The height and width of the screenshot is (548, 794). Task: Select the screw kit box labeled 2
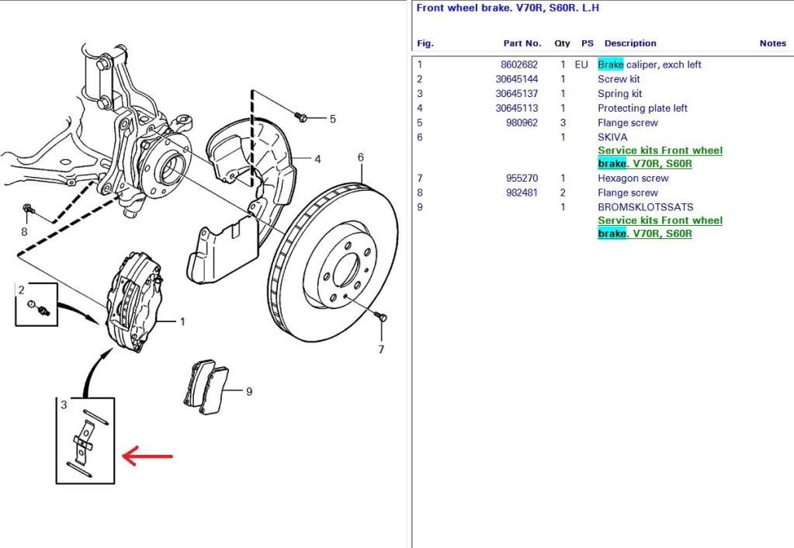(x=36, y=304)
